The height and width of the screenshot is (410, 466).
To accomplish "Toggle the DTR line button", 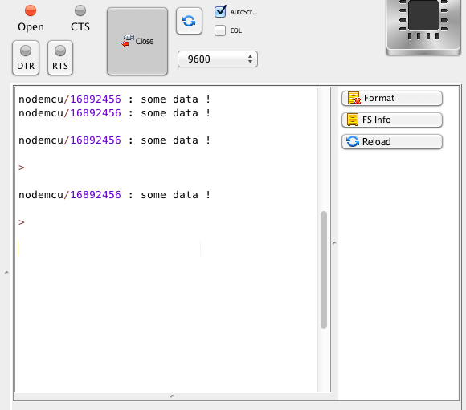I will click(x=26, y=58).
